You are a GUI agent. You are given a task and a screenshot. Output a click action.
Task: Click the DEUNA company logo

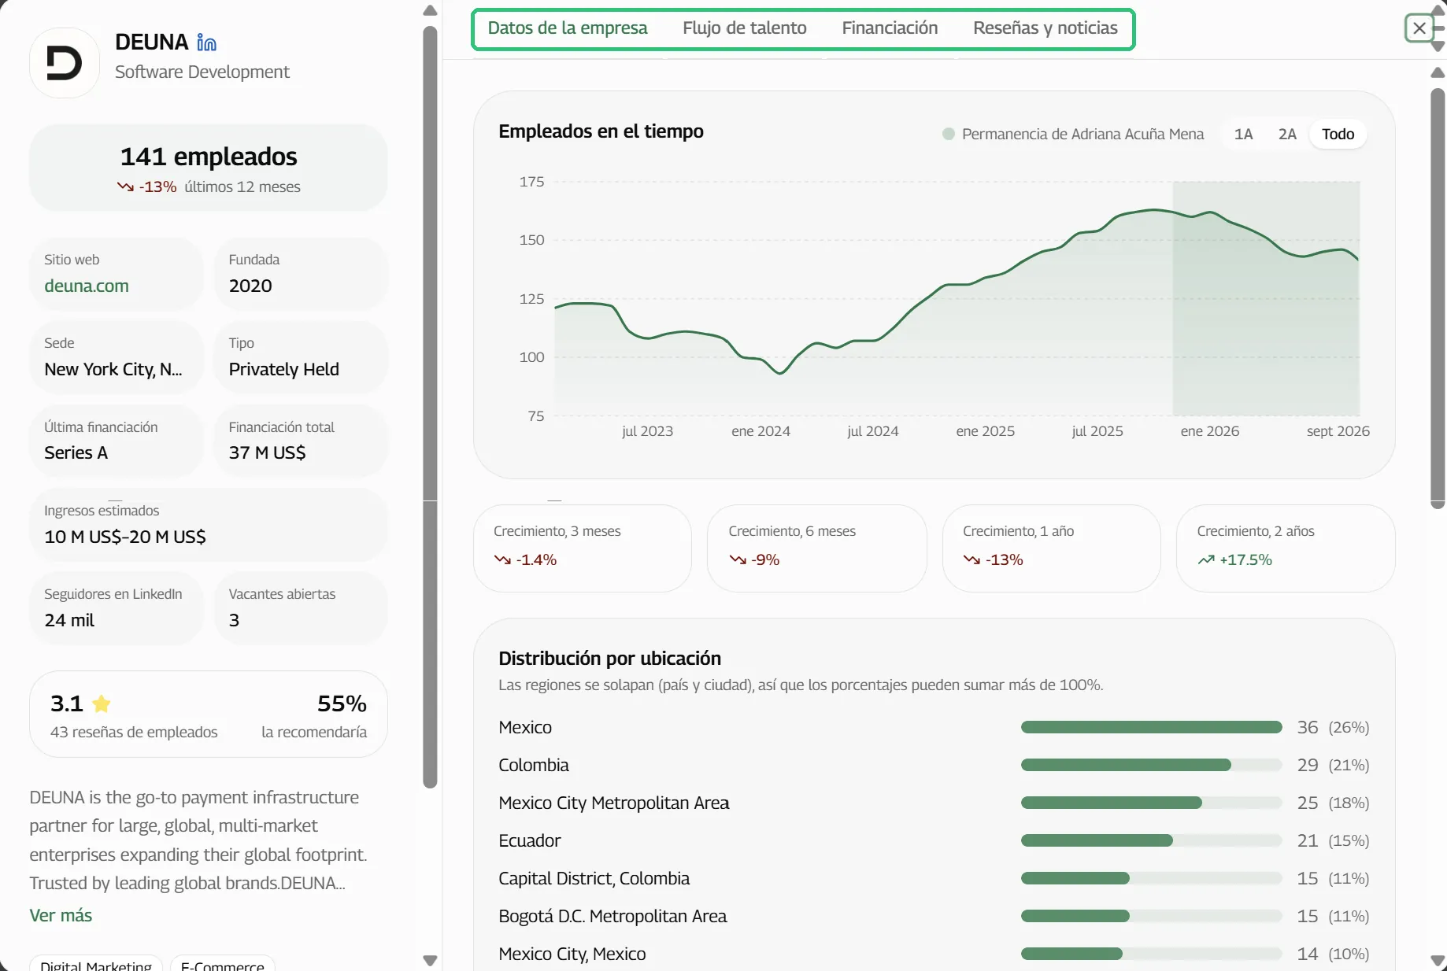pos(65,63)
